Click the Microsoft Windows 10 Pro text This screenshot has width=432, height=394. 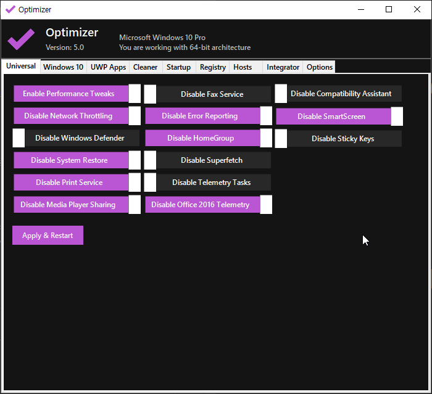(x=162, y=38)
